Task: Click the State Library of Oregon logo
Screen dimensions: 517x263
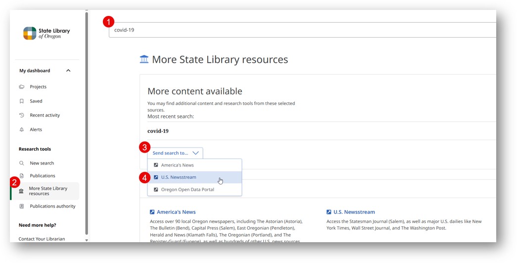Action: pyautogui.click(x=46, y=33)
